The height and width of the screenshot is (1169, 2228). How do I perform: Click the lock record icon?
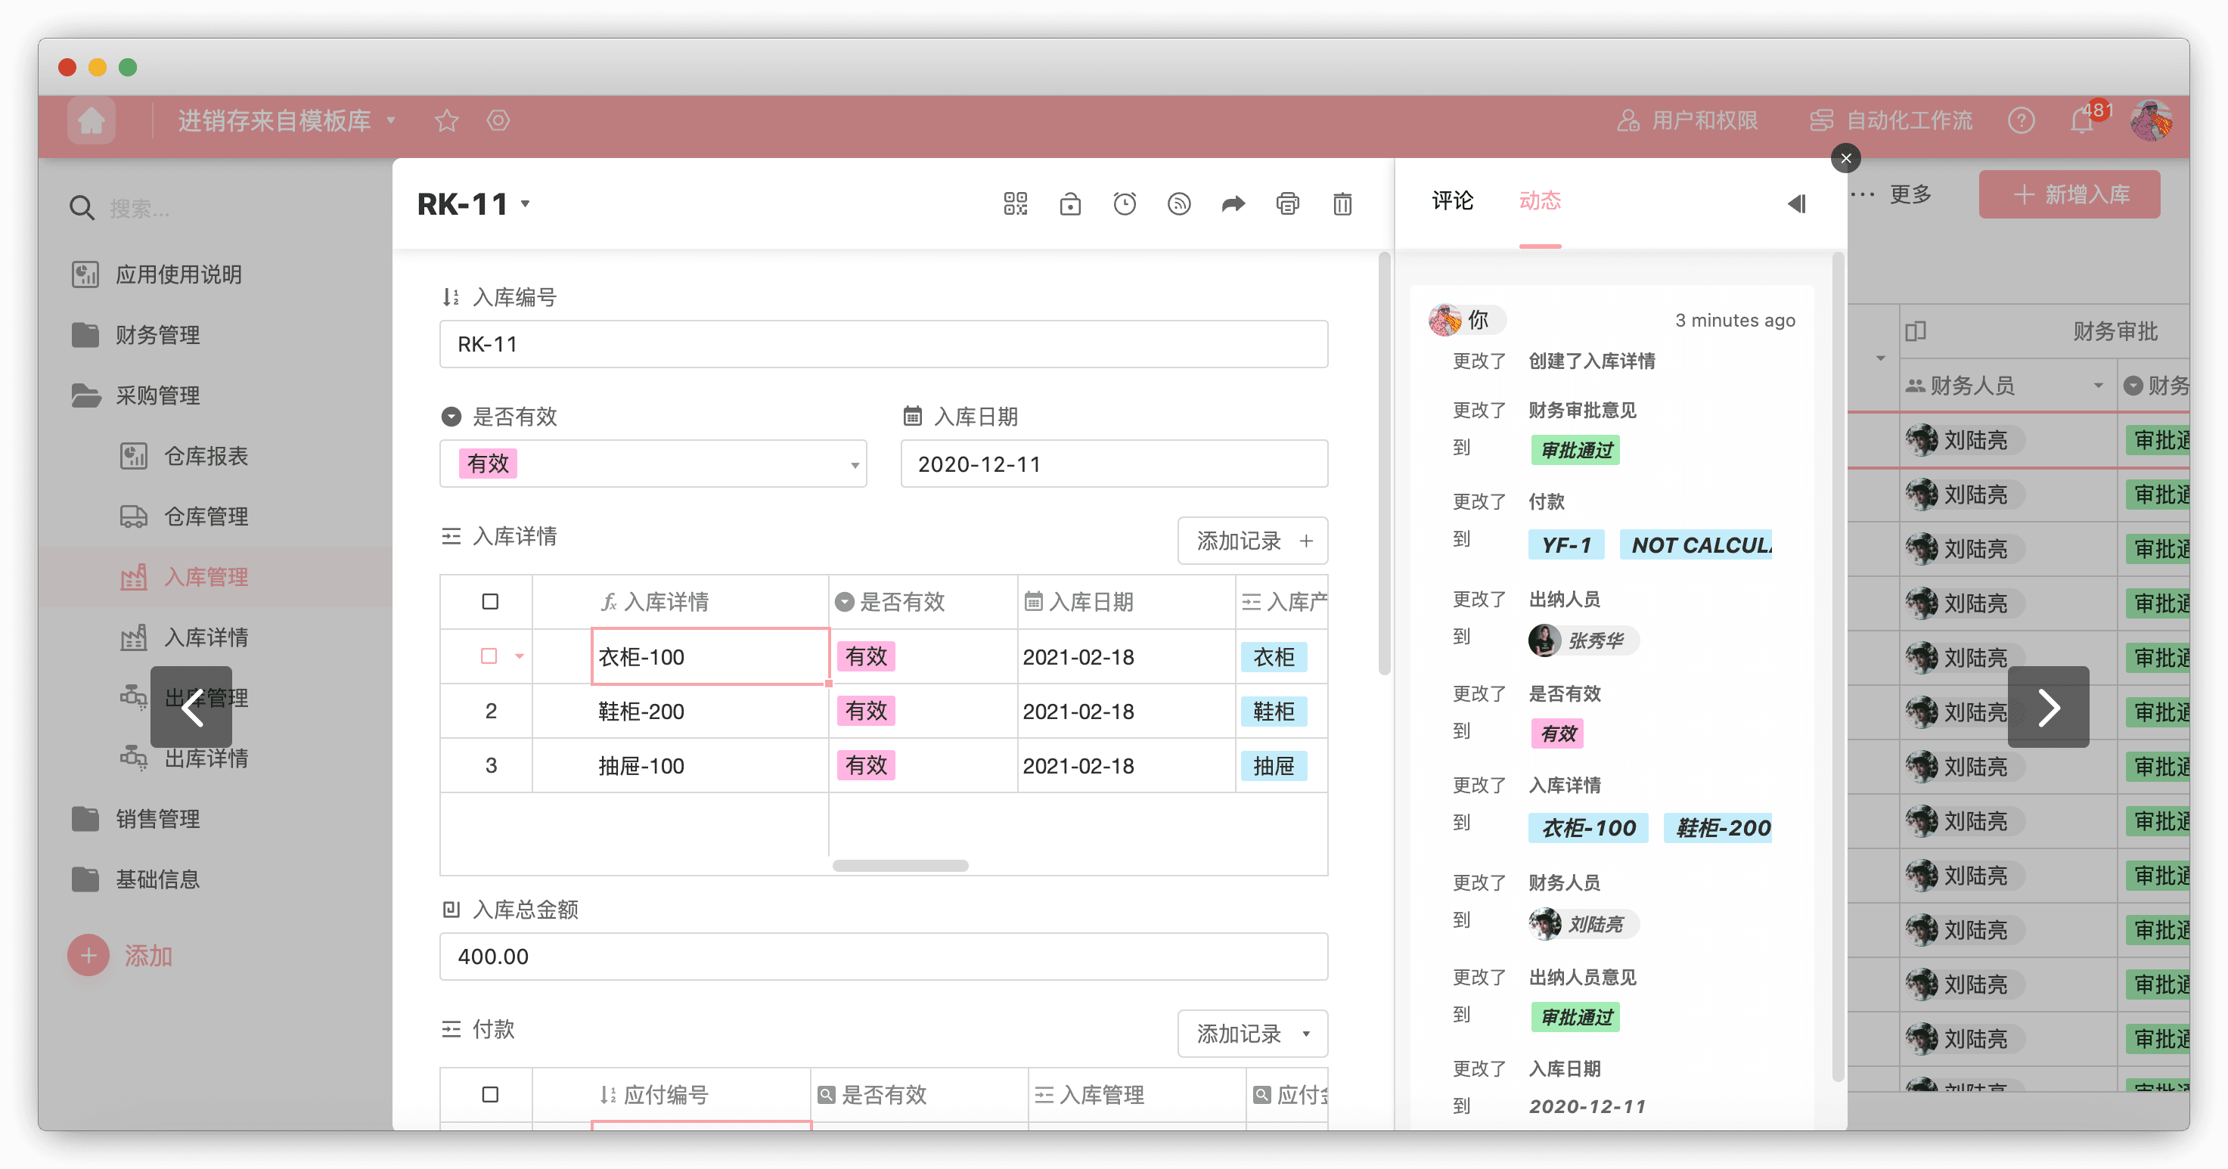pyautogui.click(x=1070, y=204)
